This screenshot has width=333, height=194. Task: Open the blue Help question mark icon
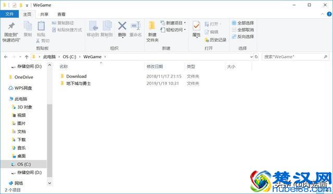point(329,14)
